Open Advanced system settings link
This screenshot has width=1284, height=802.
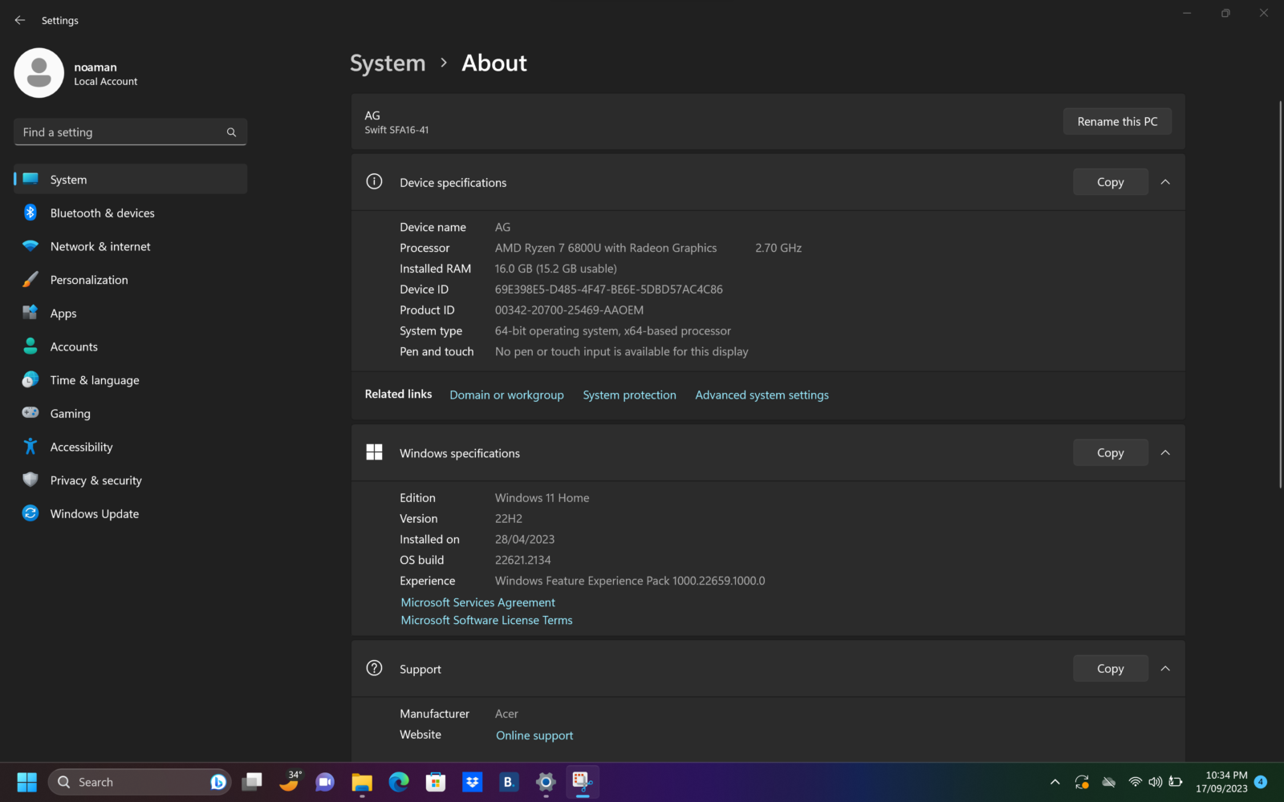point(762,395)
